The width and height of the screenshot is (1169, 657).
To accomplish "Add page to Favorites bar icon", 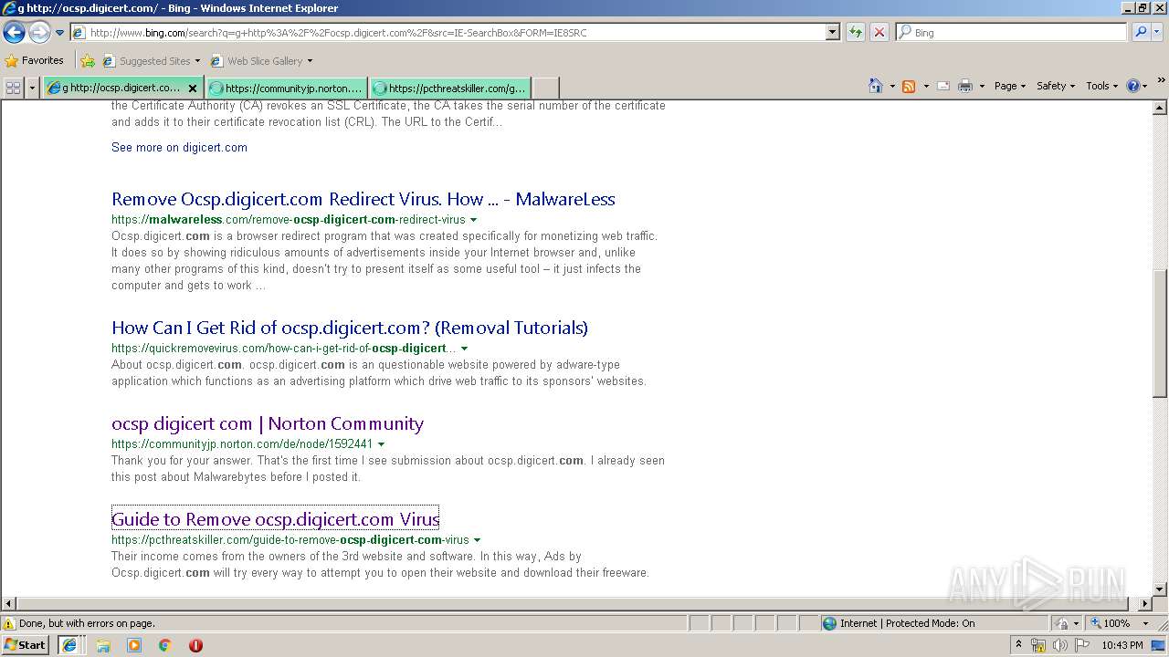I will 88,61.
